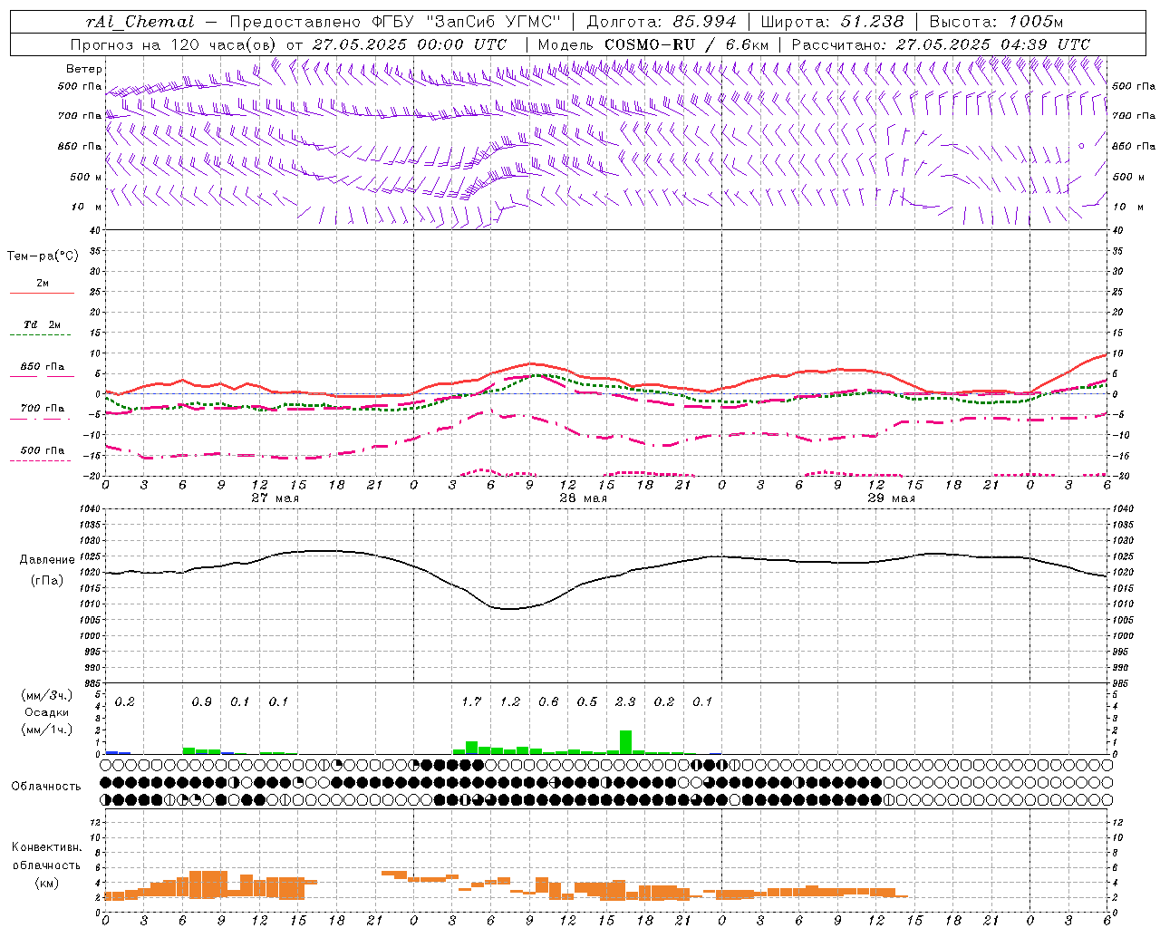The width and height of the screenshot is (1160, 928).
Task: Select the Модель COSMO-RU / 6.6км text
Action: [652, 44]
